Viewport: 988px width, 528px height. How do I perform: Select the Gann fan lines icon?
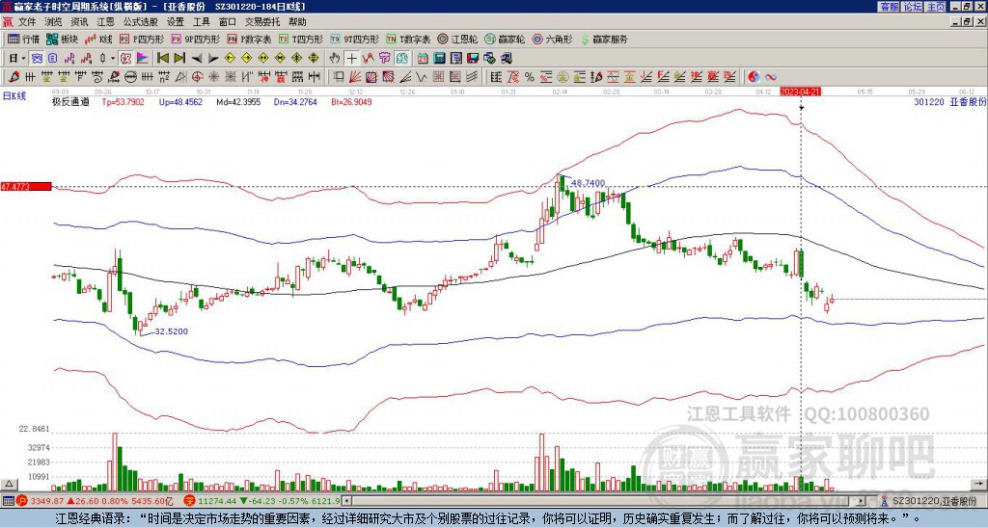pos(355,77)
